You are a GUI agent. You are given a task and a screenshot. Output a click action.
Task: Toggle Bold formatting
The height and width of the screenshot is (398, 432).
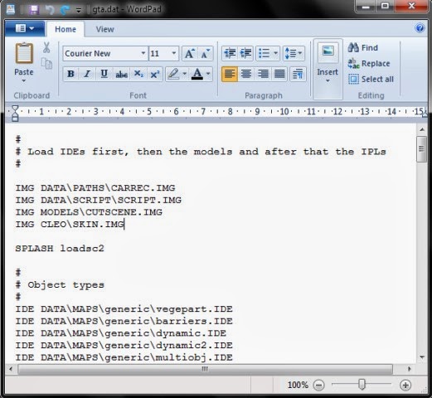[x=70, y=74]
